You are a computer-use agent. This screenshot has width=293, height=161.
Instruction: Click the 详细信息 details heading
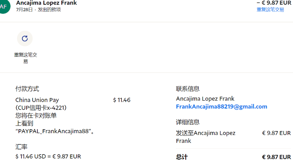coord(187,122)
